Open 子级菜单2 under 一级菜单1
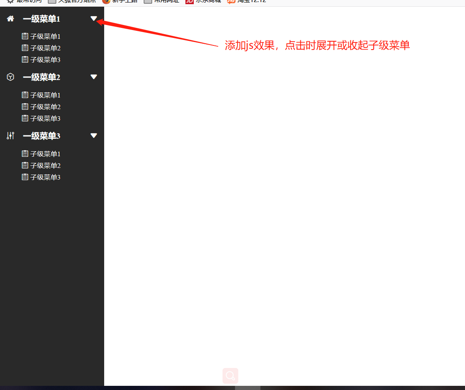Screen dimensions: 465x390 (45, 48)
